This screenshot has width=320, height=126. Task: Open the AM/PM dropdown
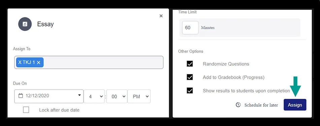(x=139, y=97)
